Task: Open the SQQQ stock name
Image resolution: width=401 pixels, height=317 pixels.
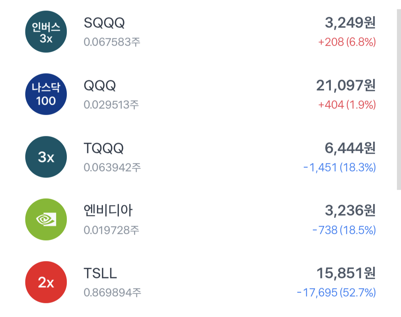Action: pos(104,23)
